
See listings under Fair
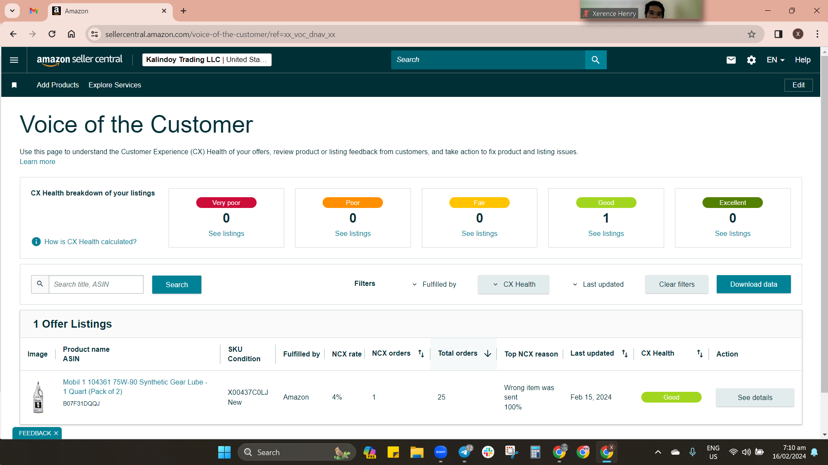[480, 233]
